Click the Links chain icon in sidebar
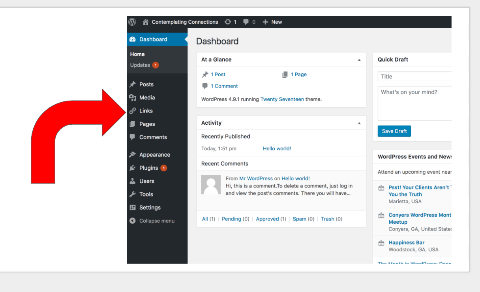 pyautogui.click(x=133, y=111)
